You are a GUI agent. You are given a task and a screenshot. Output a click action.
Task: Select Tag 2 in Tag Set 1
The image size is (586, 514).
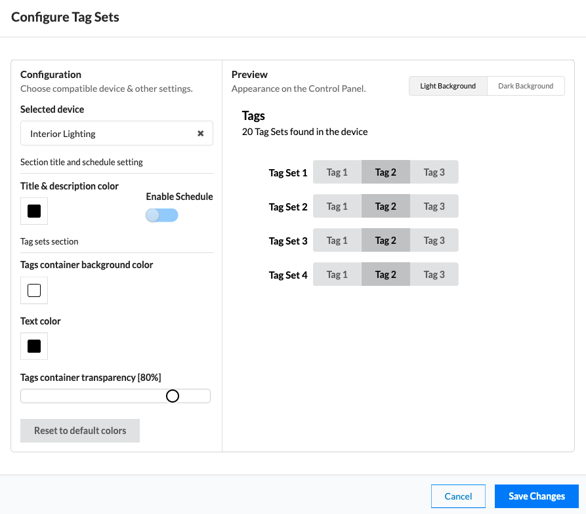386,172
